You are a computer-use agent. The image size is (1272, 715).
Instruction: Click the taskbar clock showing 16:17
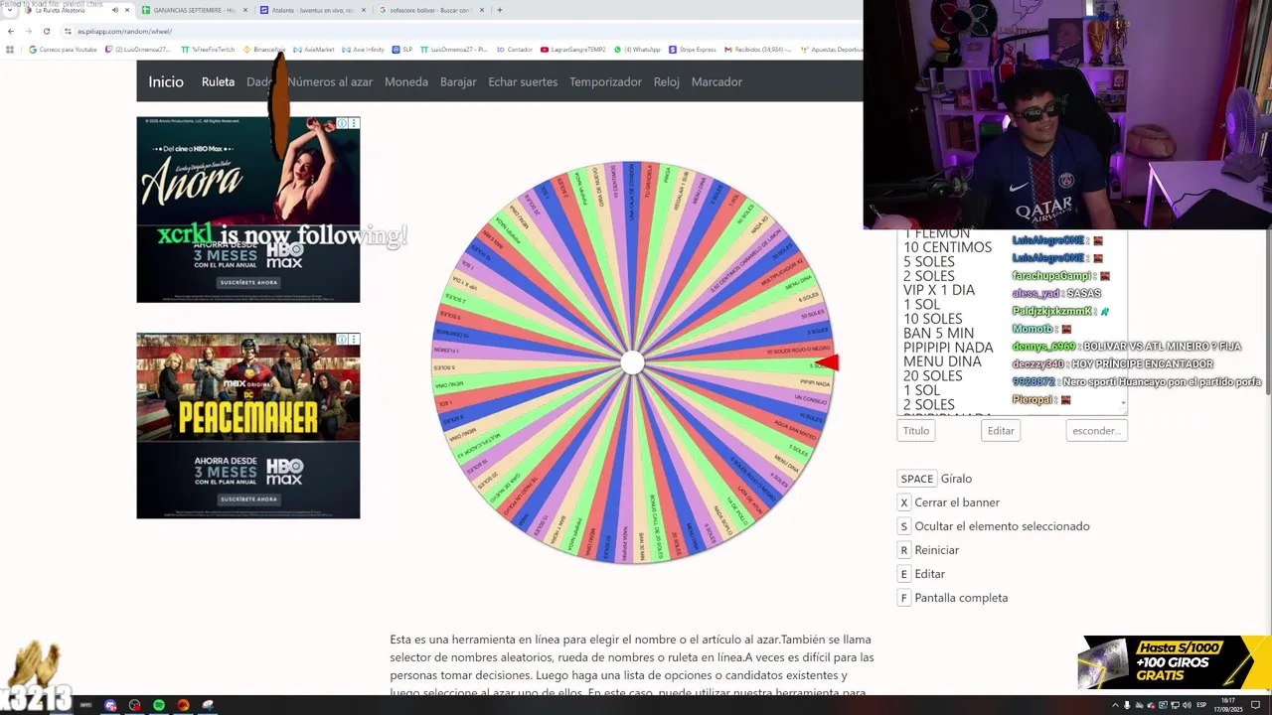[x=1228, y=705]
